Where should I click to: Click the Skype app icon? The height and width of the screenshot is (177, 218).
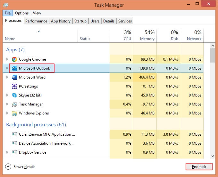click(x=14, y=95)
